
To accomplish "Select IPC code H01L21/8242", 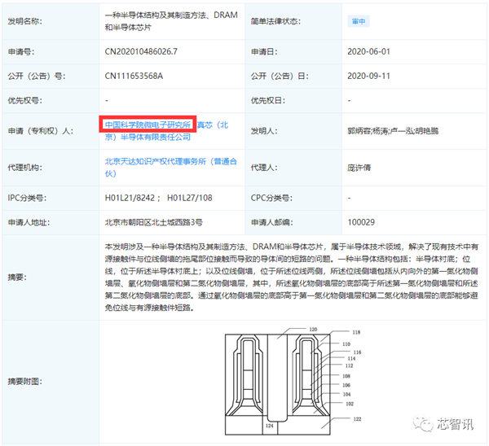I will click(x=130, y=198).
